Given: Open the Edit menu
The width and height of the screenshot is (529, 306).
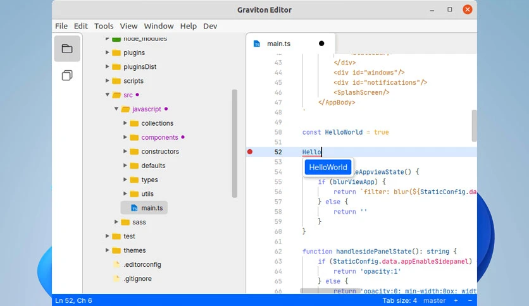Looking at the screenshot, I should point(81,26).
